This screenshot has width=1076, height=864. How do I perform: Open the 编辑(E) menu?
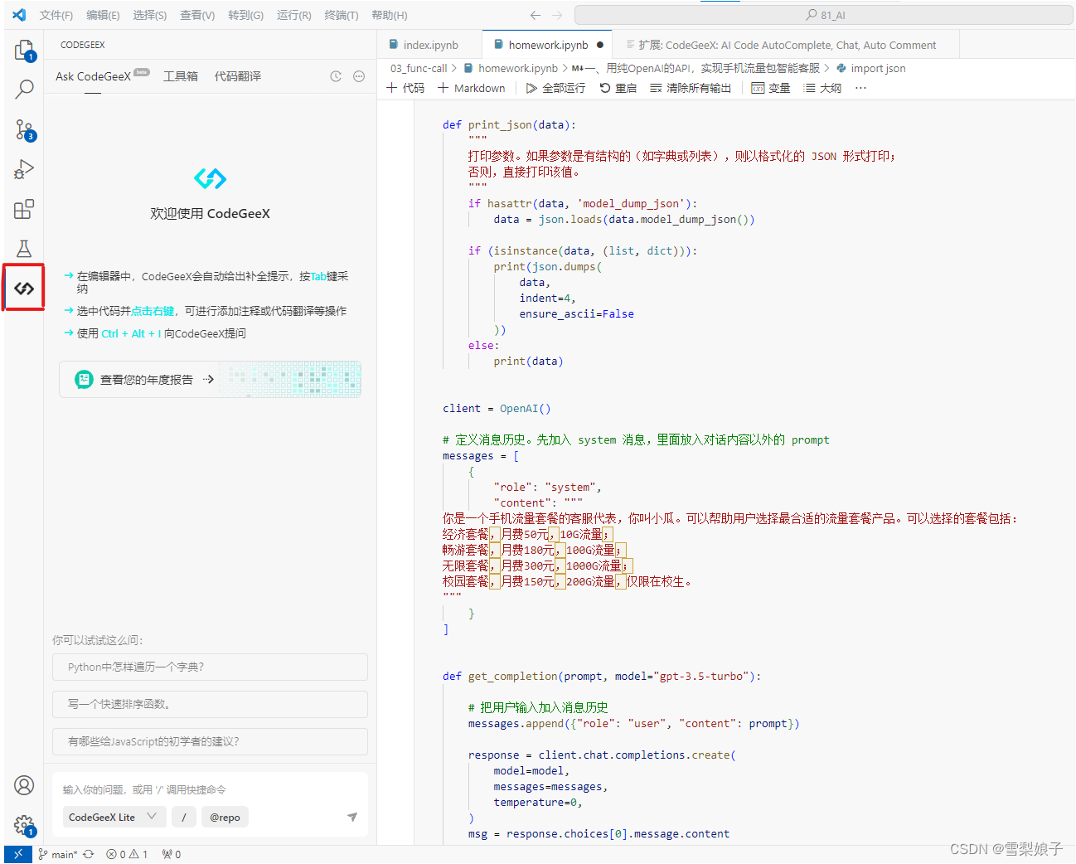click(x=103, y=15)
